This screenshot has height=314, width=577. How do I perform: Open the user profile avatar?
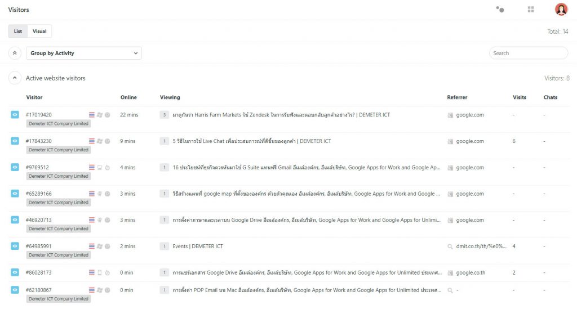pos(561,9)
